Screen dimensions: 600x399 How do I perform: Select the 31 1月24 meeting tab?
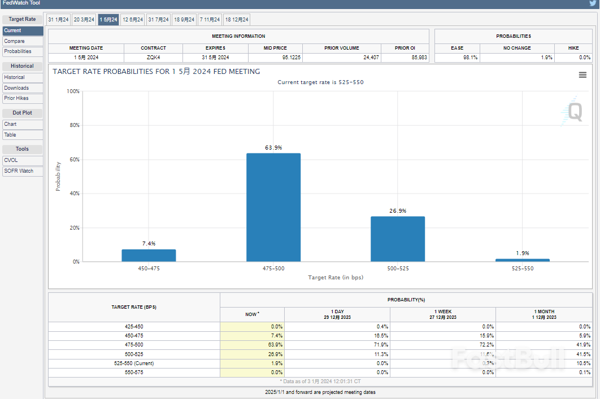(x=58, y=20)
